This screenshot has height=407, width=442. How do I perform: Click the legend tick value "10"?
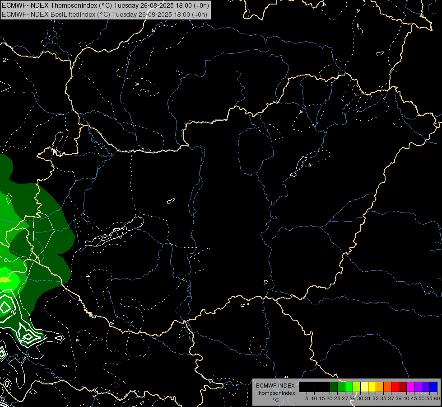pos(314,398)
